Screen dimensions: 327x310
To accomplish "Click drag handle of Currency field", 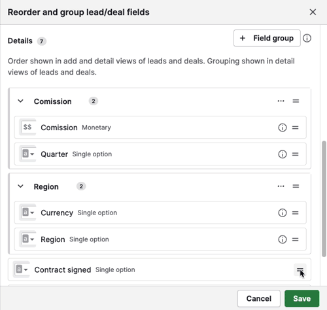I will tap(295, 213).
